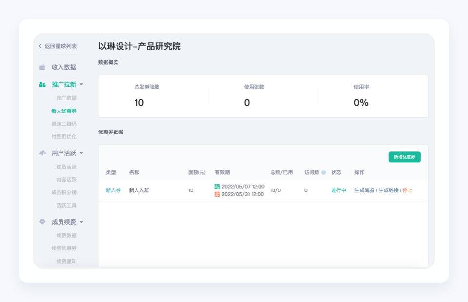Click the green start-date badge icon
This screenshot has height=302, width=468.
pos(217,187)
